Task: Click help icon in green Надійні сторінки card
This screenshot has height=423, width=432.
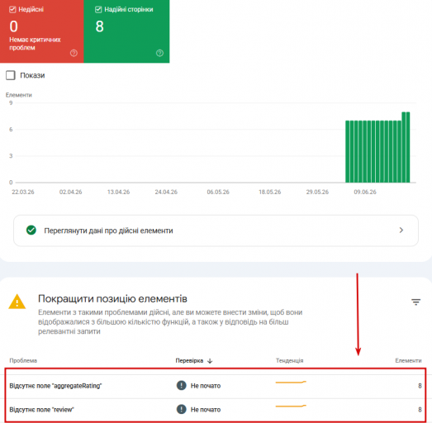Action: click(x=159, y=53)
